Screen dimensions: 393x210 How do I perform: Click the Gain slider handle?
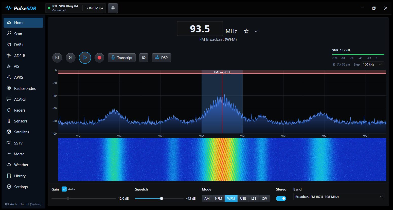coord(68,198)
